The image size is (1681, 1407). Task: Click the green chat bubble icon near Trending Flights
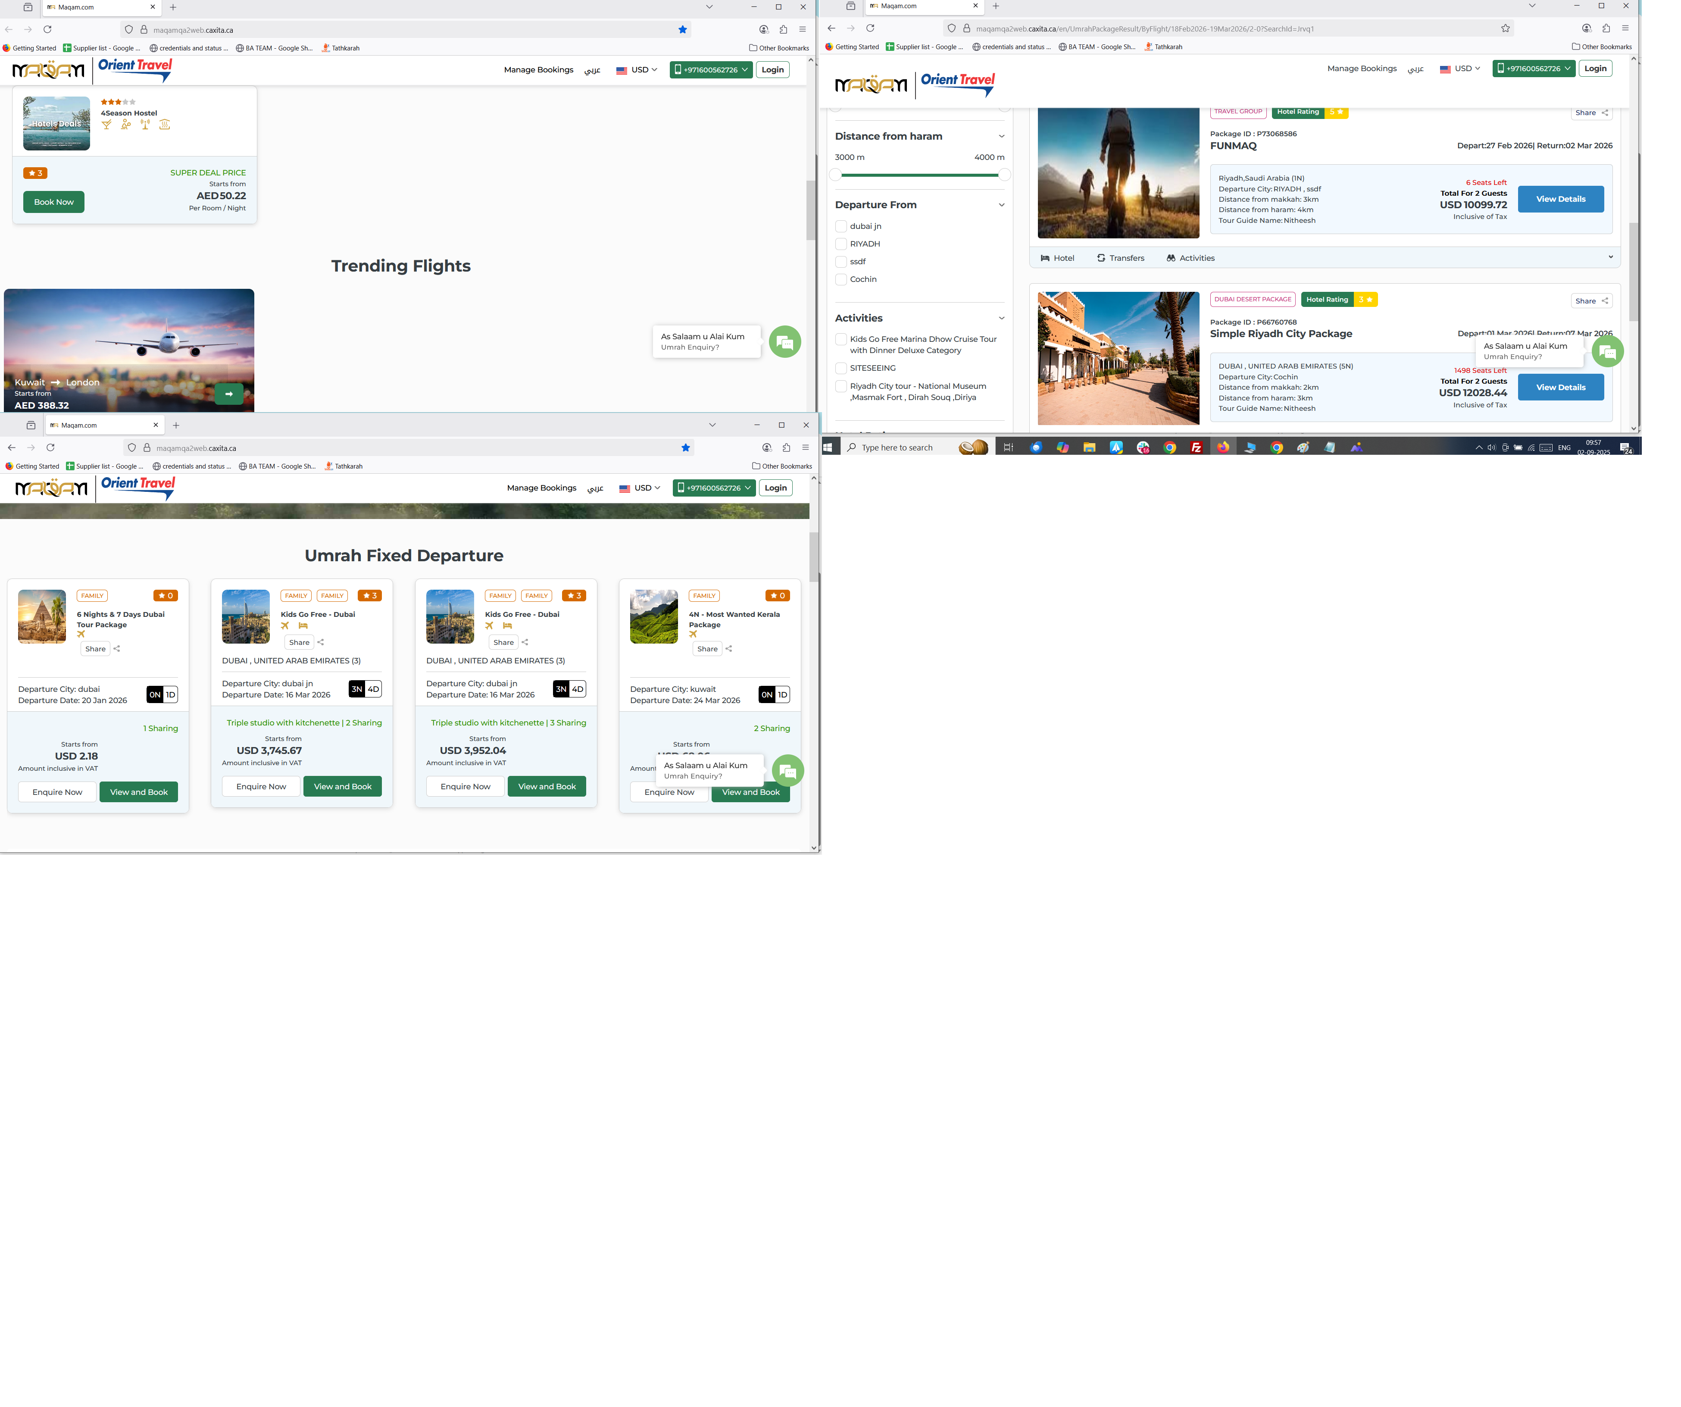(784, 343)
